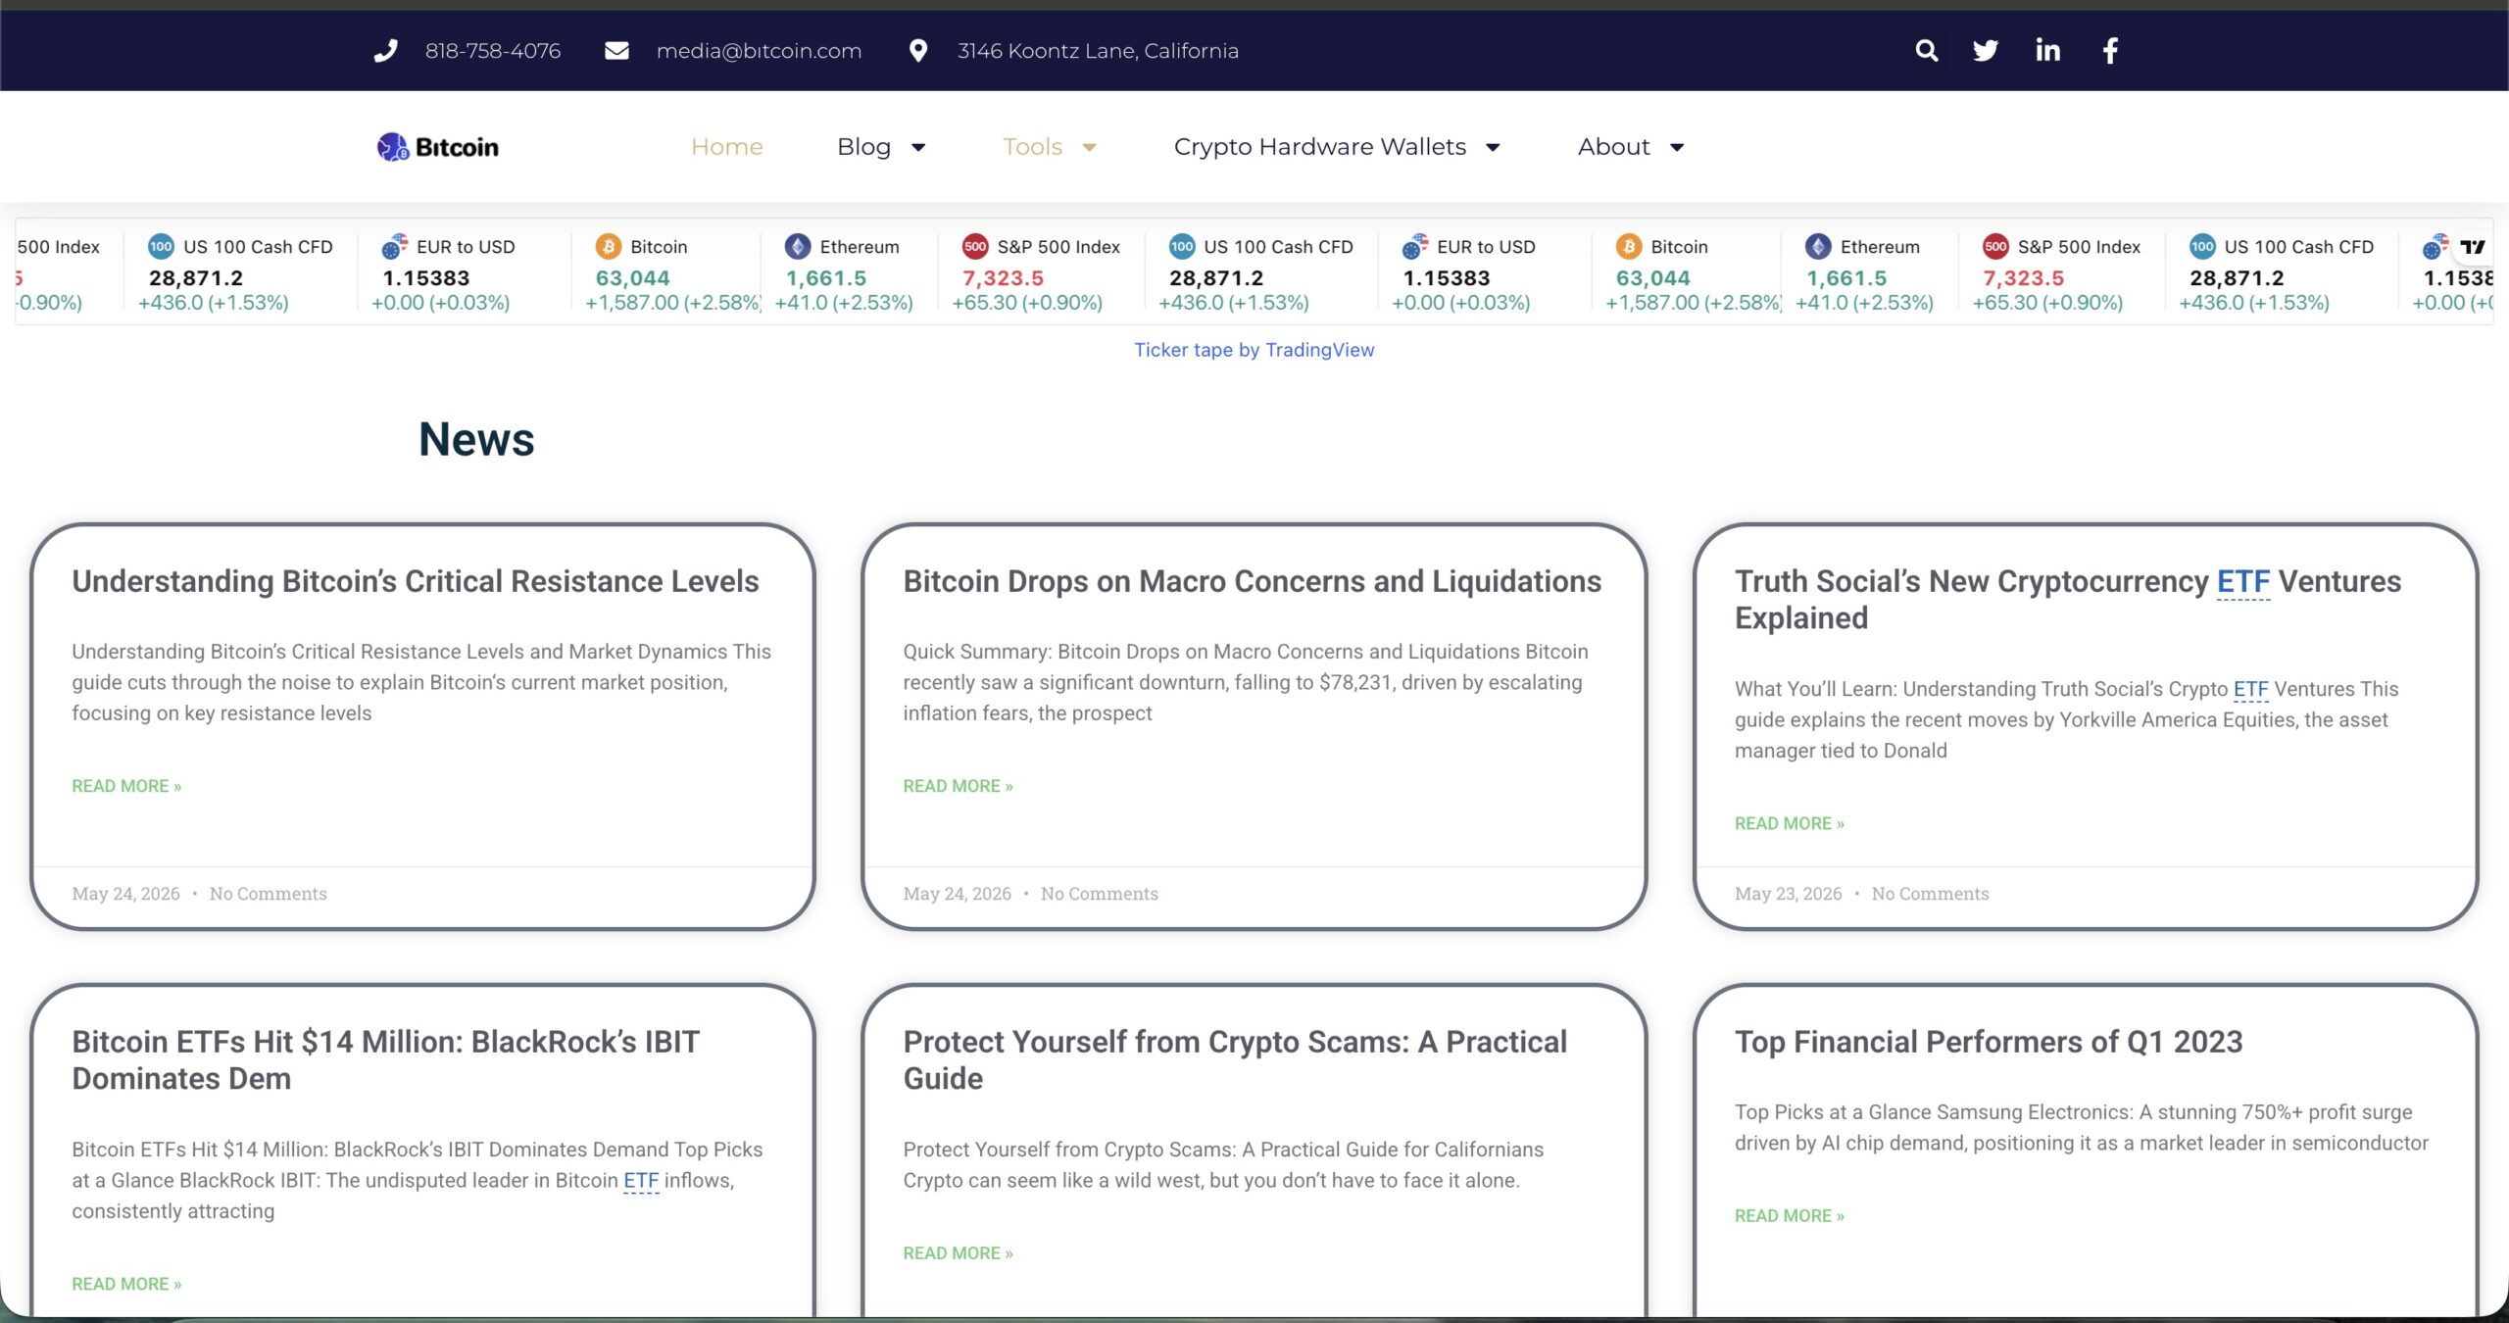Click first Ethereum ticker price "1,661.5"

click(826, 278)
